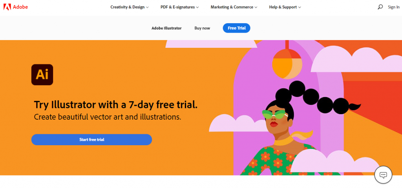Click the Adobe wordmark in the header

(20, 7)
